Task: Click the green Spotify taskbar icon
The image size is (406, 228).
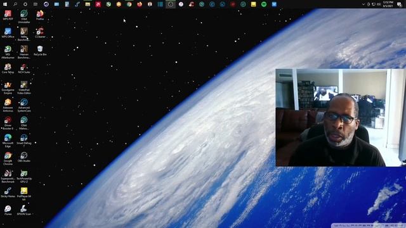Action: point(264,4)
